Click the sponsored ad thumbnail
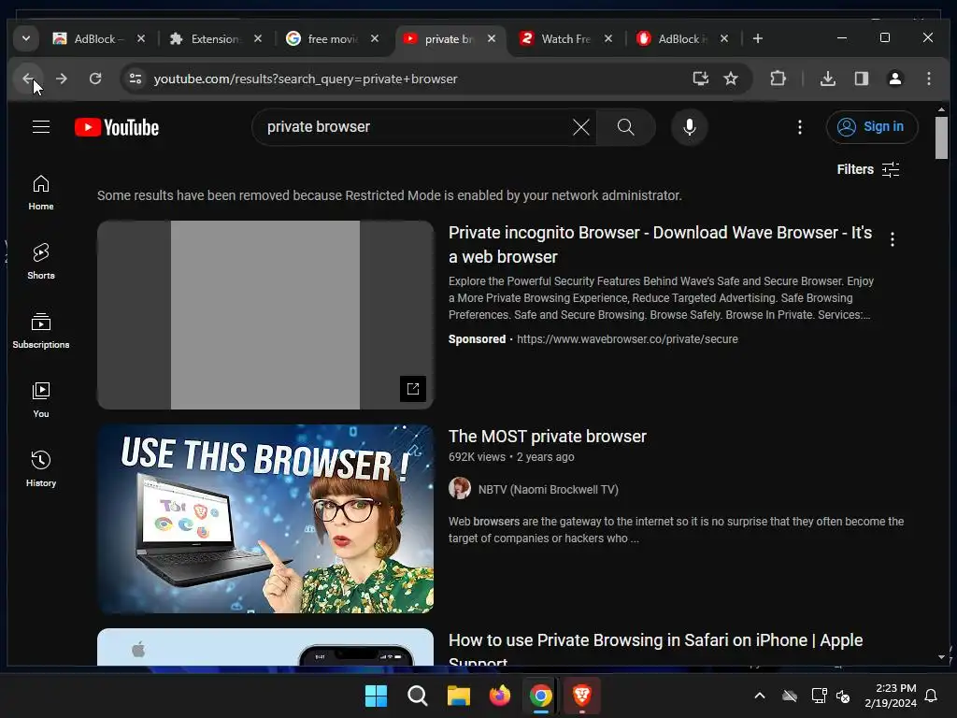The image size is (957, 718). pyautogui.click(x=264, y=314)
